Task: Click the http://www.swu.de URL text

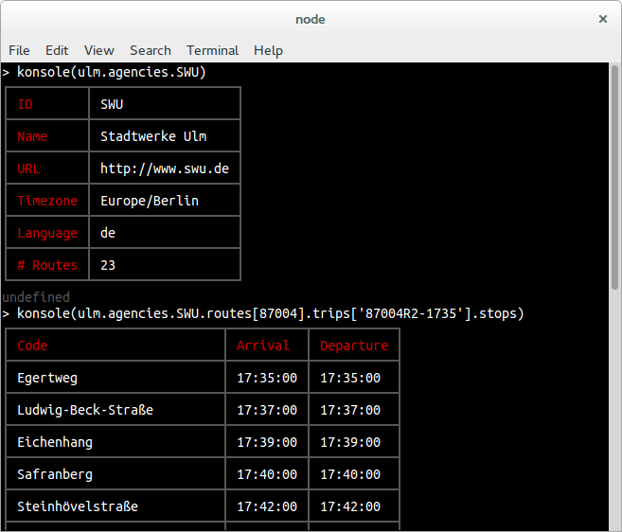Action: [x=165, y=168]
